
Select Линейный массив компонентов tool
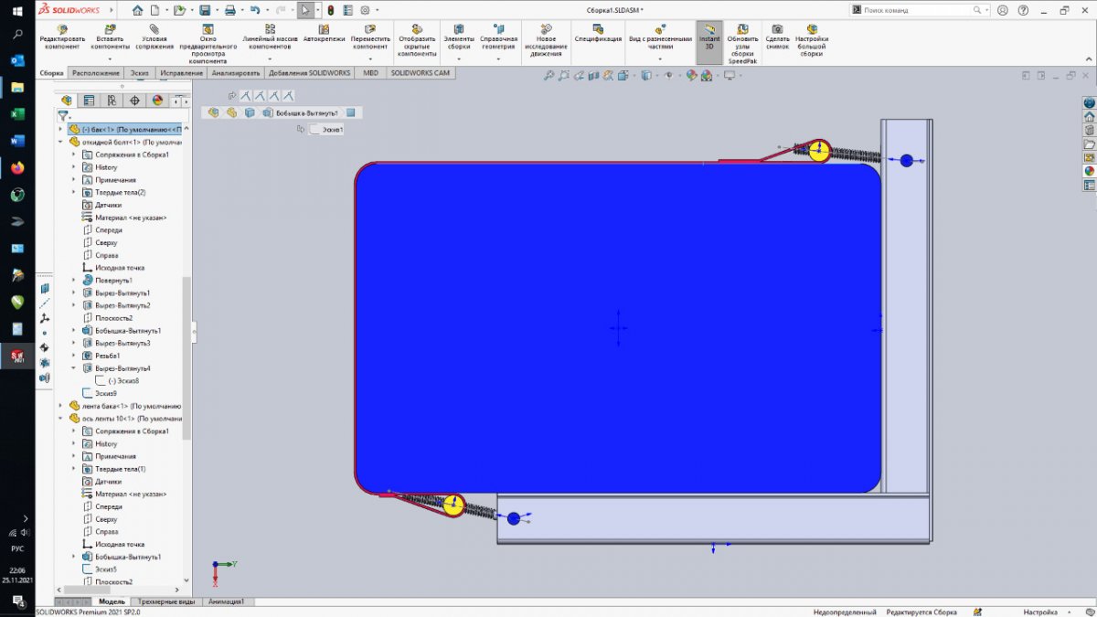270,38
